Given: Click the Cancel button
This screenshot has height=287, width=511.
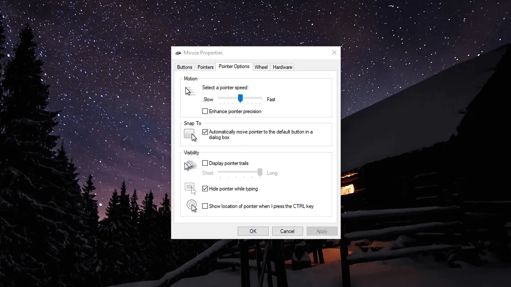Looking at the screenshot, I should tap(287, 231).
